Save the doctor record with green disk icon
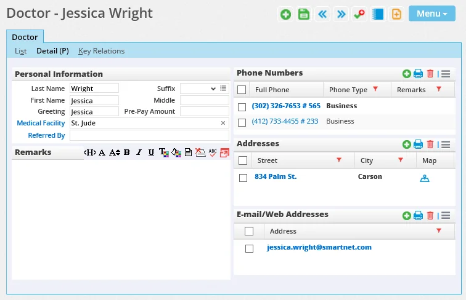 [304, 14]
